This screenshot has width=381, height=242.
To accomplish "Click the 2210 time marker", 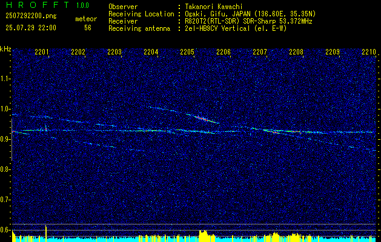I will [x=369, y=51].
